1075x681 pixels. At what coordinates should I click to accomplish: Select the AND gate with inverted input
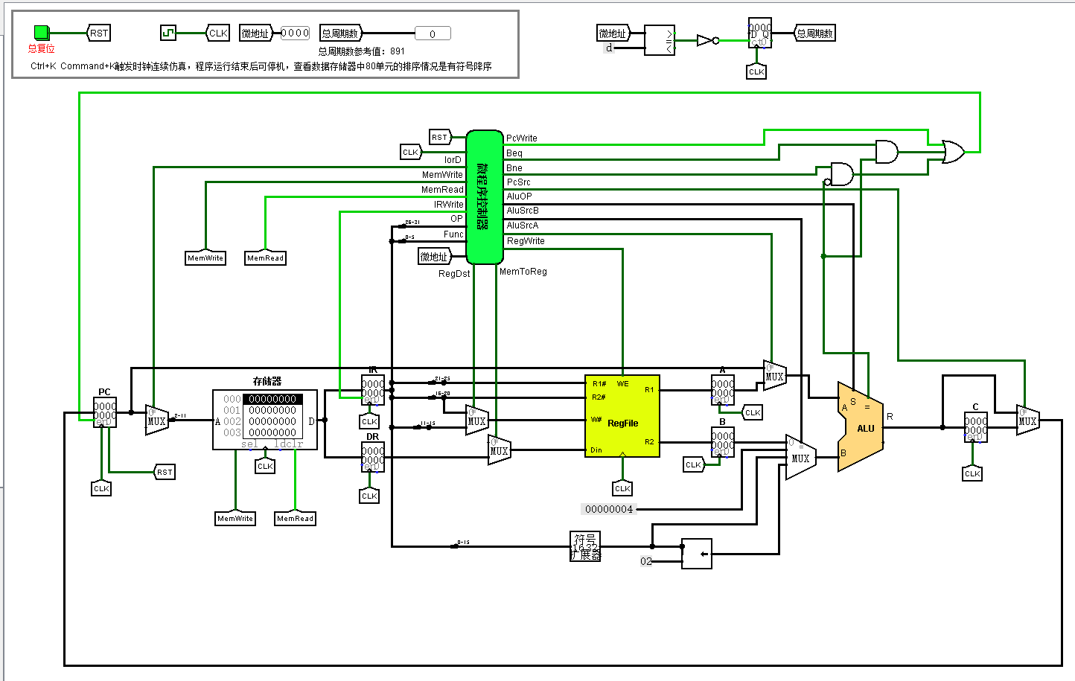click(x=840, y=174)
